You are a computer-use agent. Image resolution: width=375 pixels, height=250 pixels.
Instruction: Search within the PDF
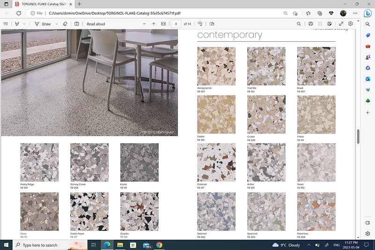coord(299,24)
